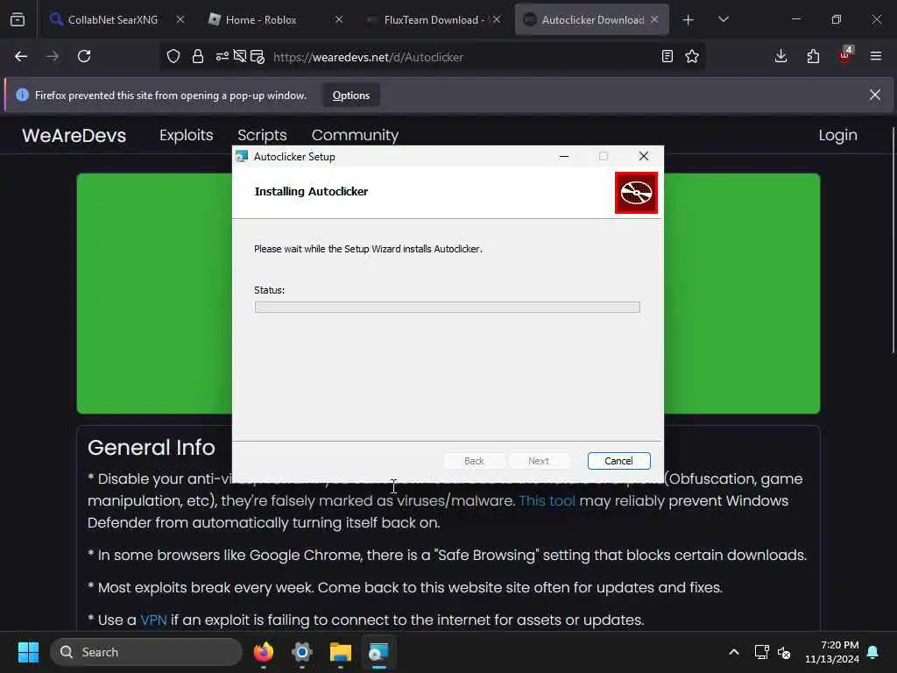Click the installer icon on taskbar

378,652
